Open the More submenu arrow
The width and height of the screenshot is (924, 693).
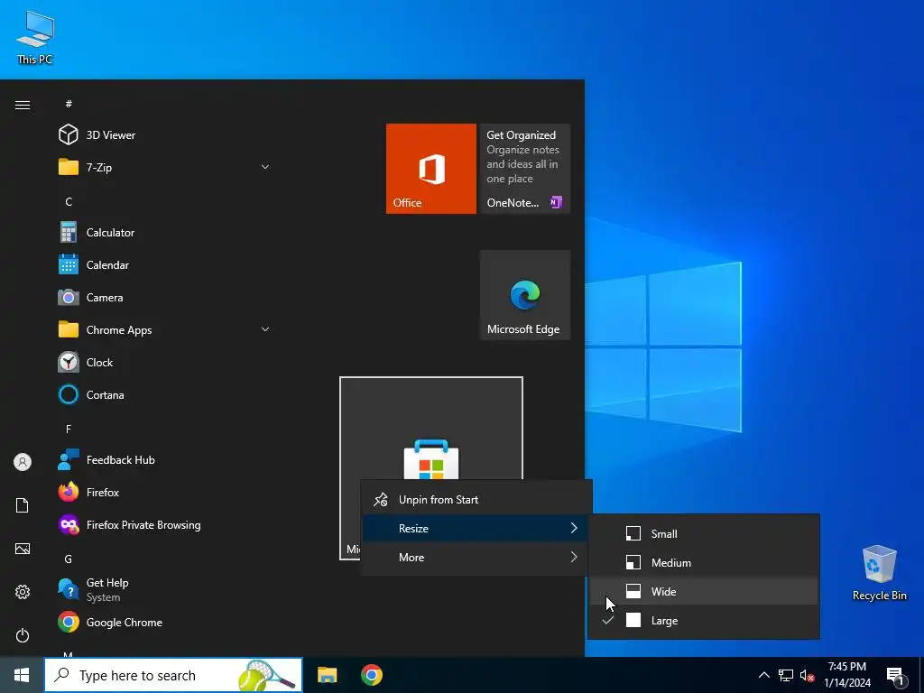coord(573,557)
